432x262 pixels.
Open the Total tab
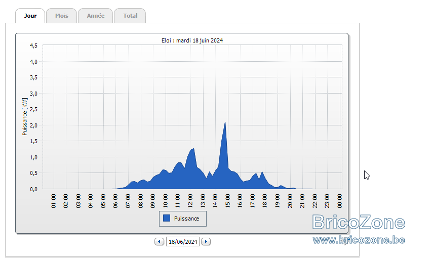130,16
